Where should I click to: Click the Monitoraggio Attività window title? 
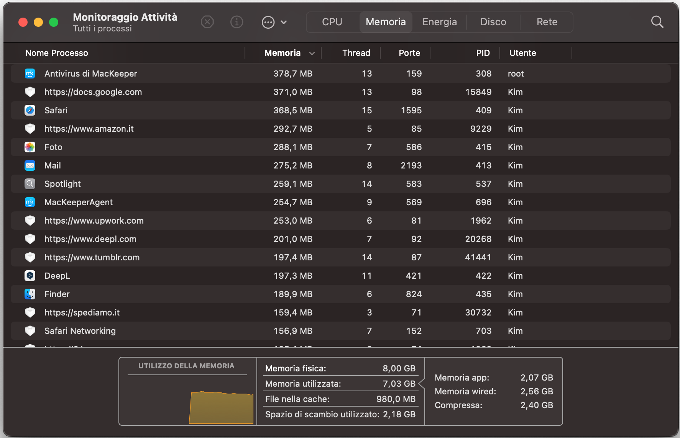125,17
